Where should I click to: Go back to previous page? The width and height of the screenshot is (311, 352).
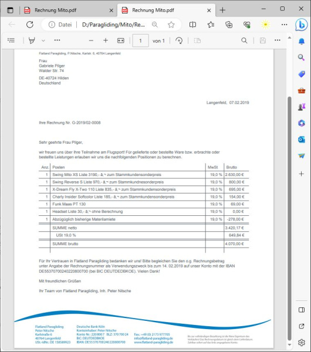click(12, 25)
